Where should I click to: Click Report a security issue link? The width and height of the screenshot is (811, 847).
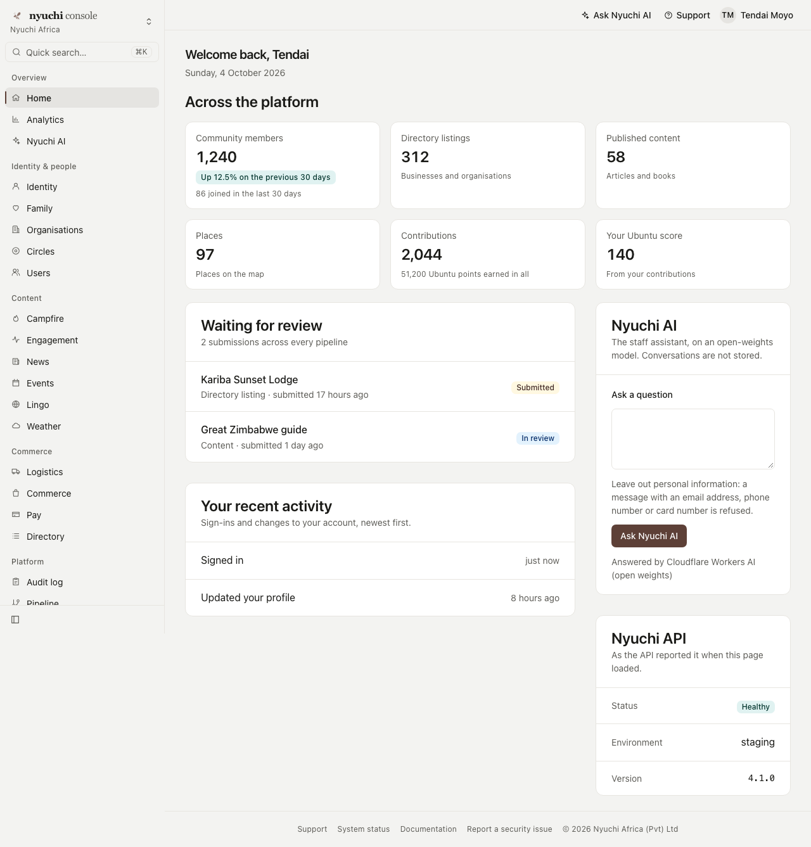509,829
